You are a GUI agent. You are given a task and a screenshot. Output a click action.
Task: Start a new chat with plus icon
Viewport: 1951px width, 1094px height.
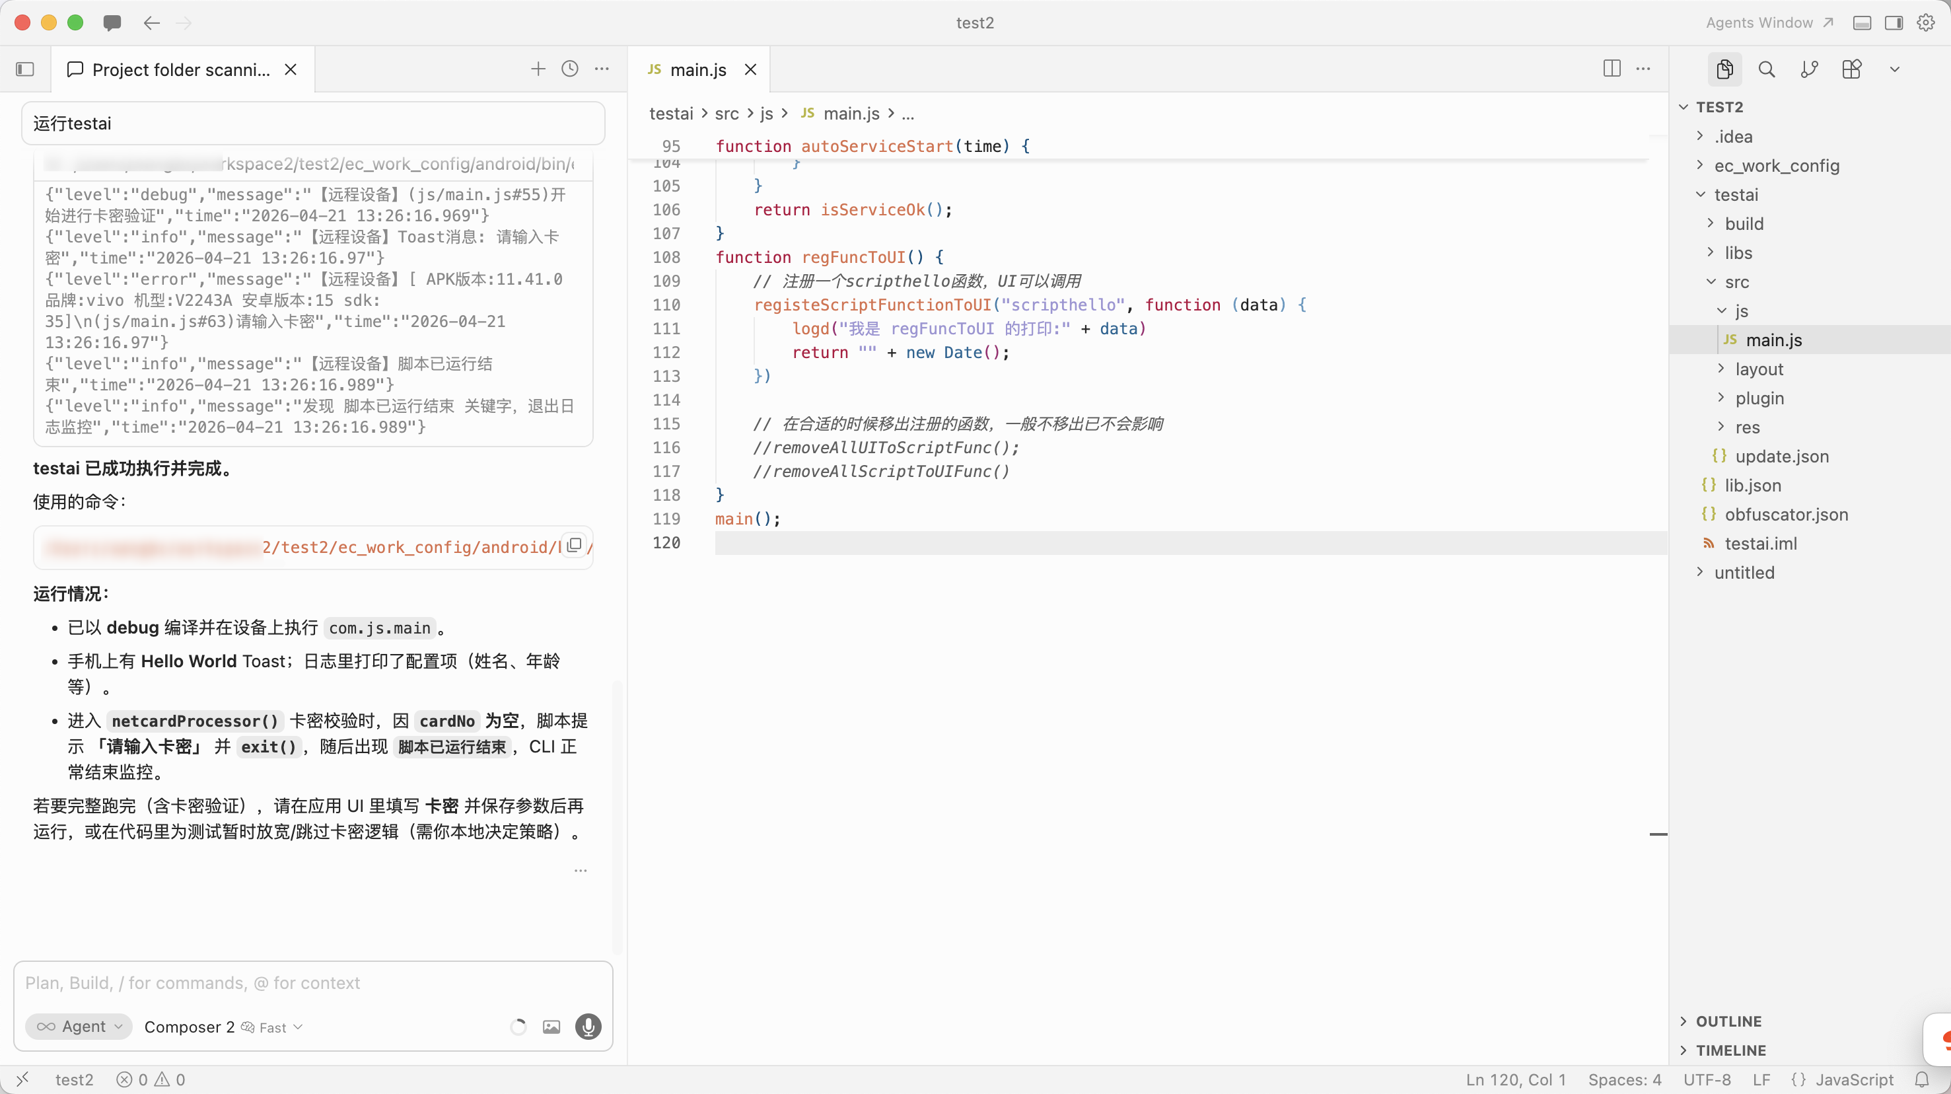point(538,69)
